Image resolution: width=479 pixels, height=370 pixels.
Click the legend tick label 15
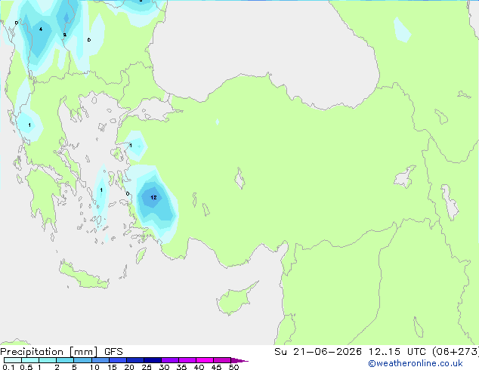[x=112, y=367]
